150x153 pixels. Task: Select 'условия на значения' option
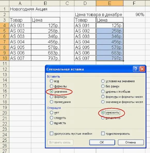click(103, 81)
